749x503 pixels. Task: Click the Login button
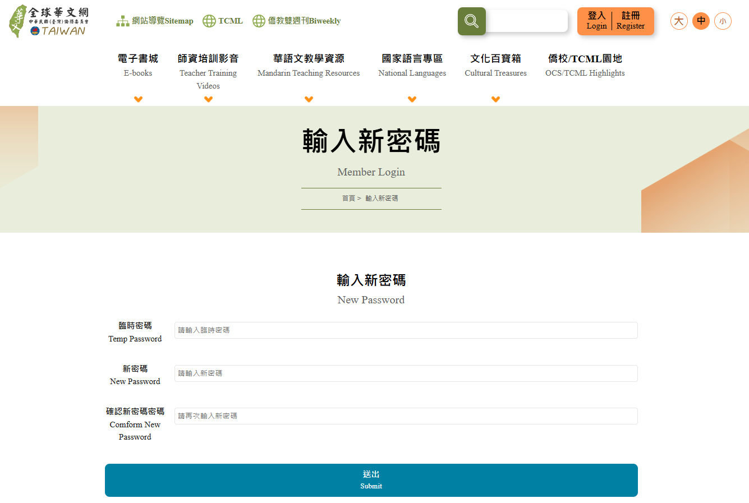[x=596, y=21]
